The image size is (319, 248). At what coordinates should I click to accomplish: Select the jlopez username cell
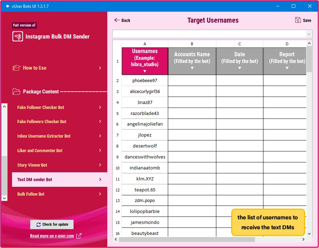pyautogui.click(x=145, y=135)
